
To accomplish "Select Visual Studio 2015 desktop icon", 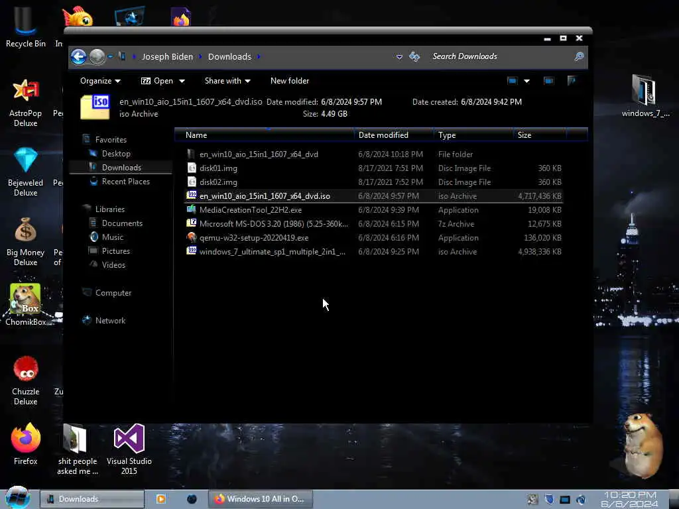I will coord(129,449).
